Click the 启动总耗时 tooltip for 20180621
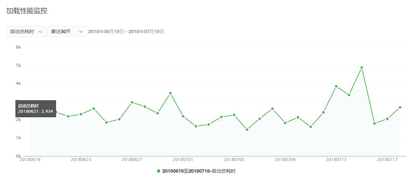The image size is (417, 186). [36, 109]
